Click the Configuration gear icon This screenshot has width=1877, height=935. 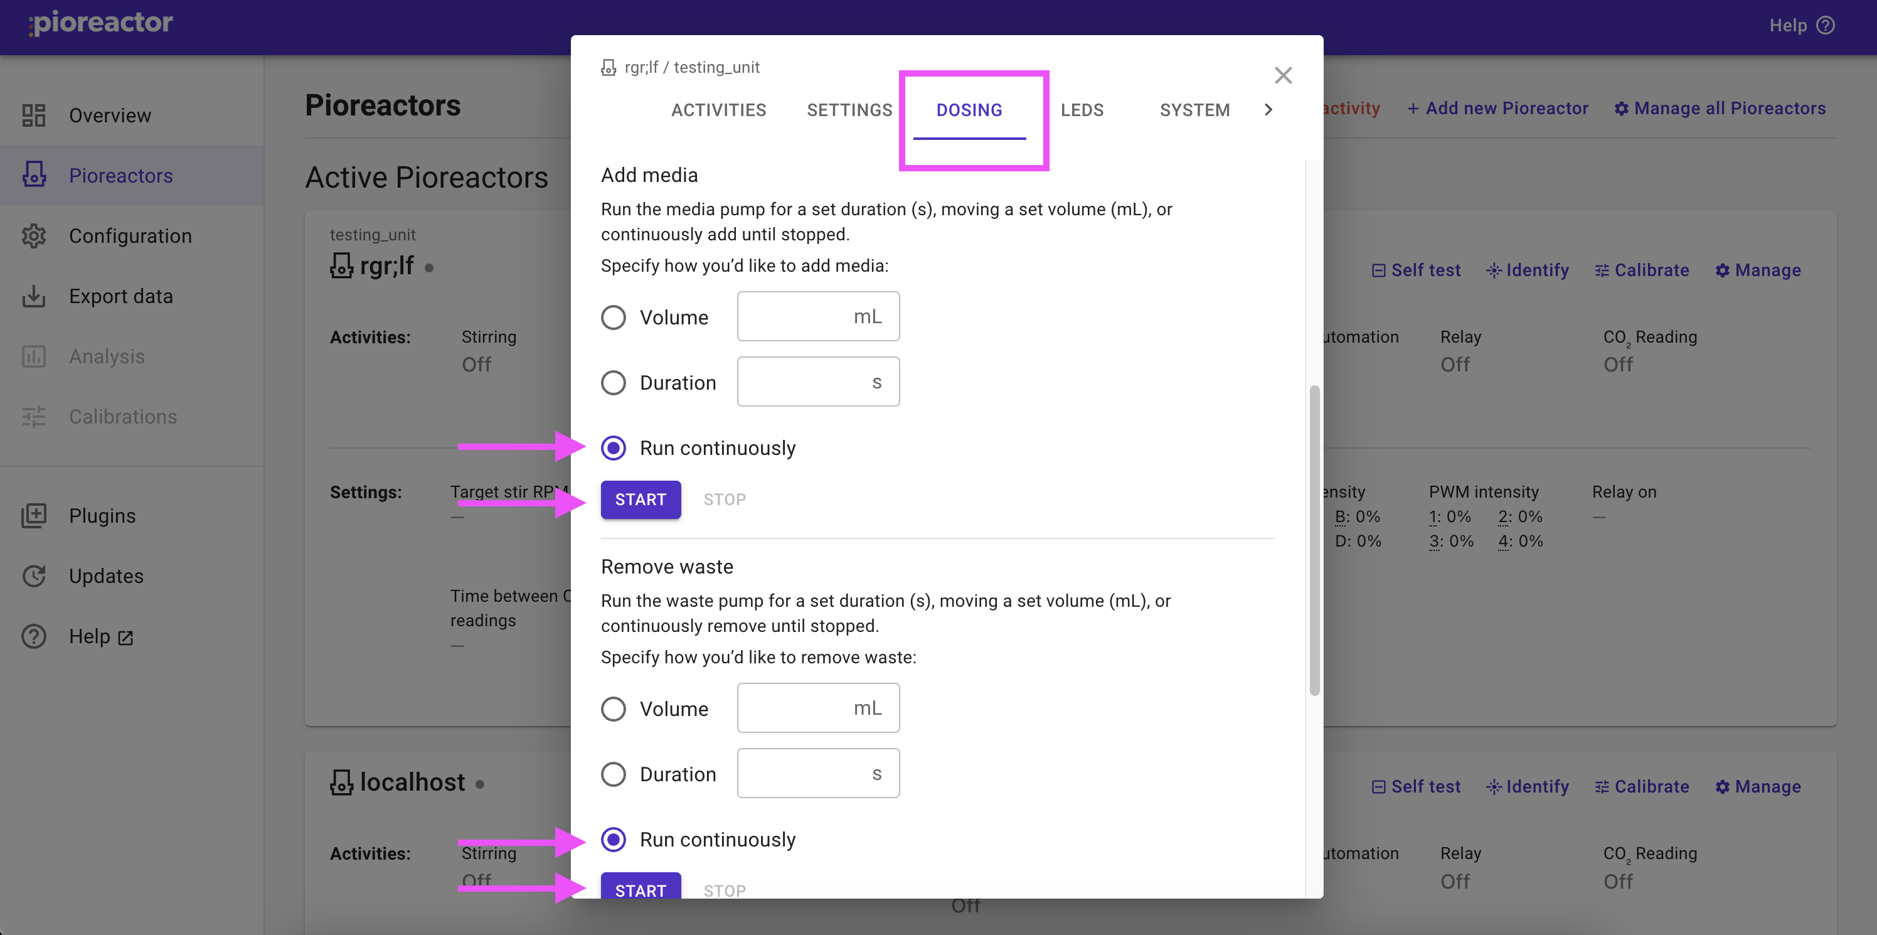(33, 235)
